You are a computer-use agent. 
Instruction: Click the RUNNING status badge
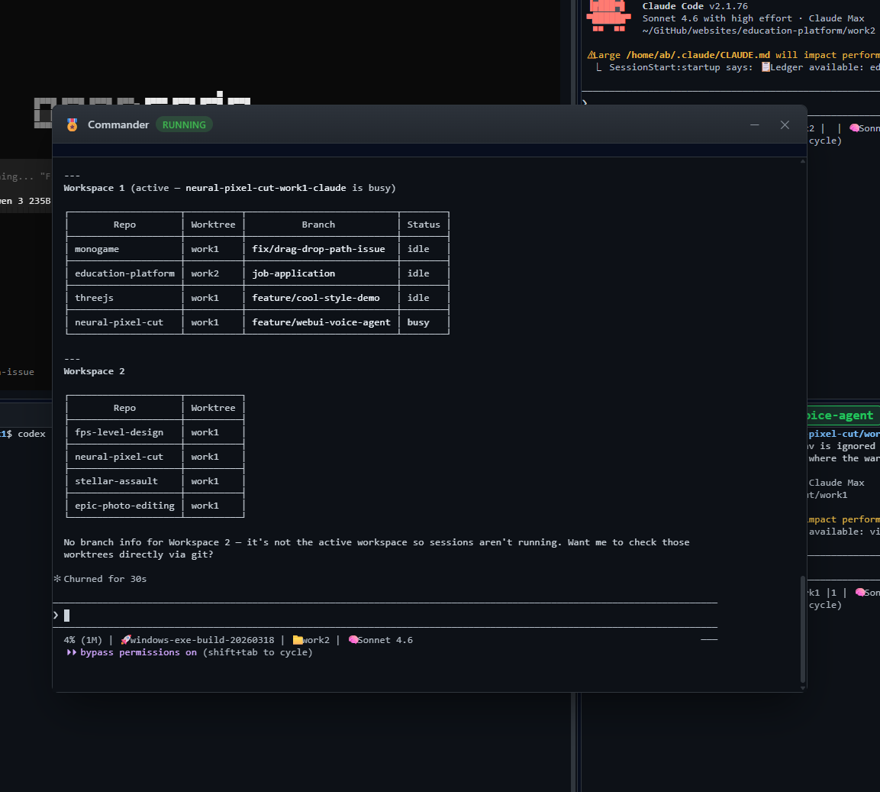(183, 124)
